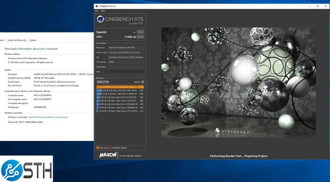Click the Identical System legend swatch

click(x=110, y=148)
